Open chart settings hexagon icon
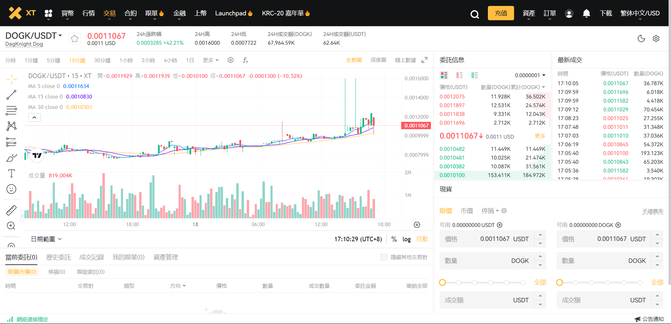 tap(231, 60)
